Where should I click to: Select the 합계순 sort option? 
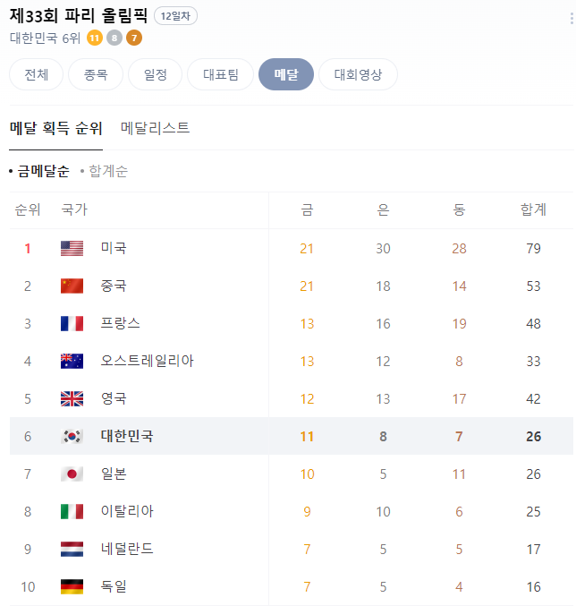click(107, 171)
